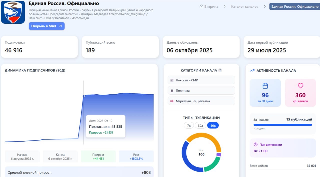Click the За неделю progress bar
The height and width of the screenshot is (177, 320).
(283, 125)
